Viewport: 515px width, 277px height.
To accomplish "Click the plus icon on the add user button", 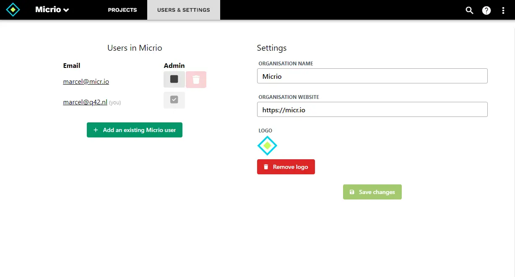I will (x=95, y=130).
